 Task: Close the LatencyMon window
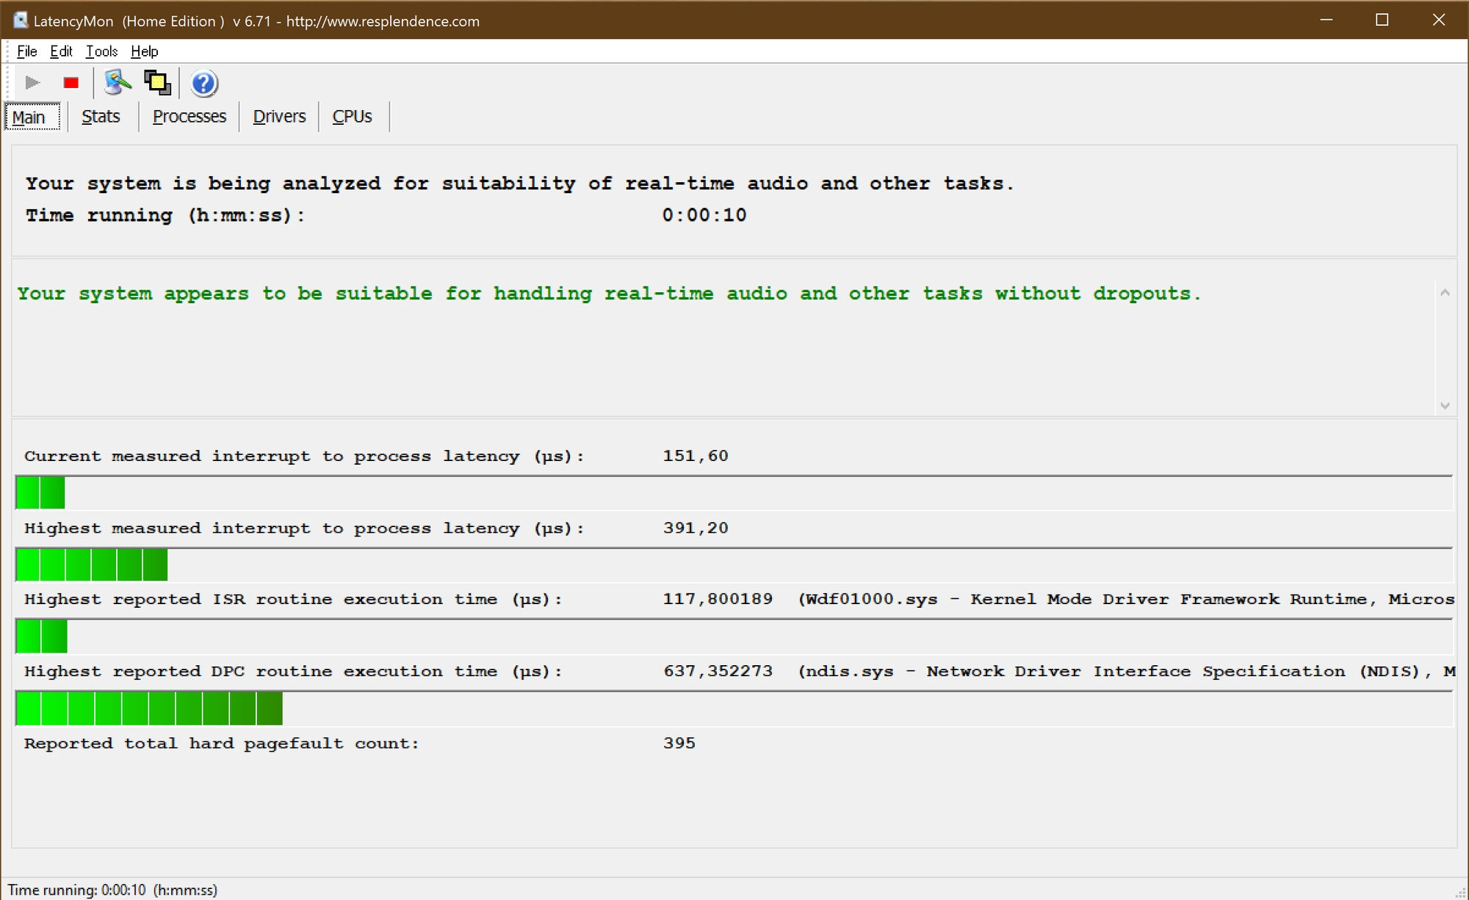(1438, 20)
